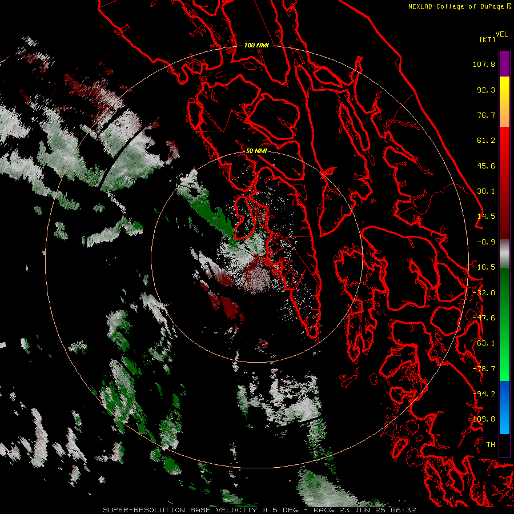Image resolution: width=514 pixels, height=514 pixels.
Task: Click the -16.5 velocity scale value
Action: 484,267
